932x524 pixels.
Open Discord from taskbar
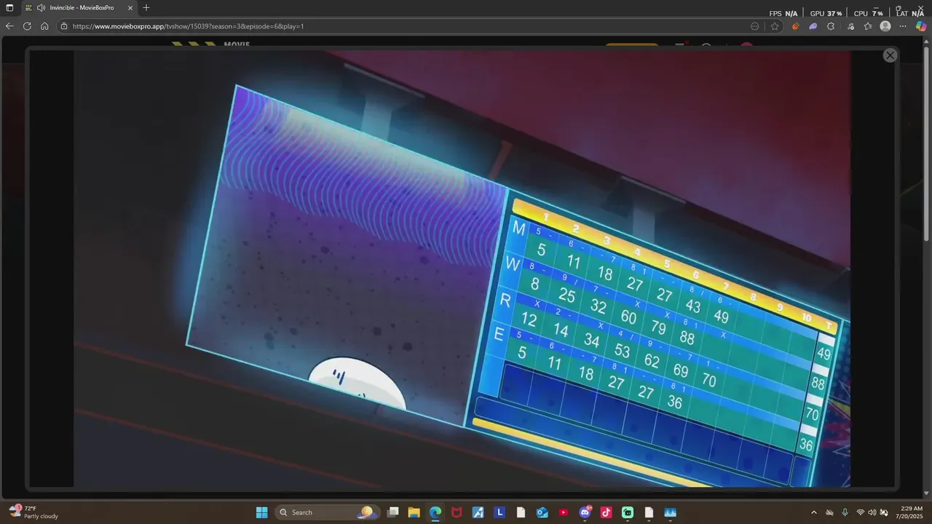[x=585, y=512]
